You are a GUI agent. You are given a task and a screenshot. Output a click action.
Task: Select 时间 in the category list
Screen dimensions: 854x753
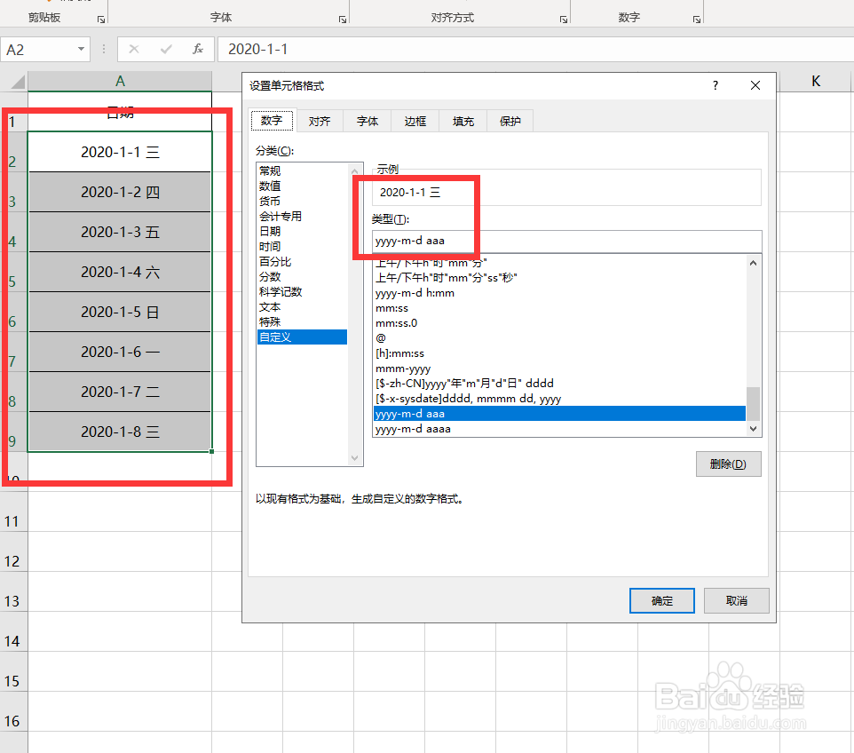(303, 246)
